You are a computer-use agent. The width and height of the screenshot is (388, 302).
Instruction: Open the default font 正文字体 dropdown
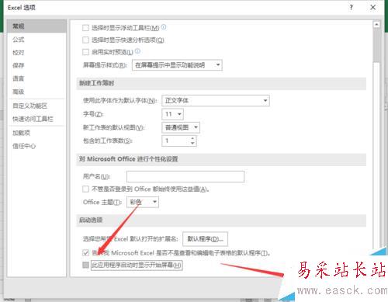coord(216,100)
